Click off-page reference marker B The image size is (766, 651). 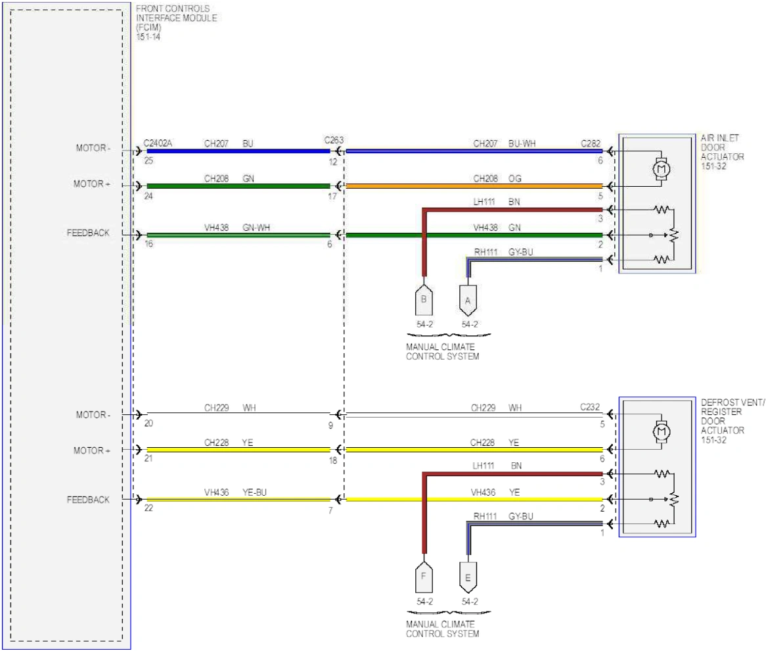tap(424, 300)
